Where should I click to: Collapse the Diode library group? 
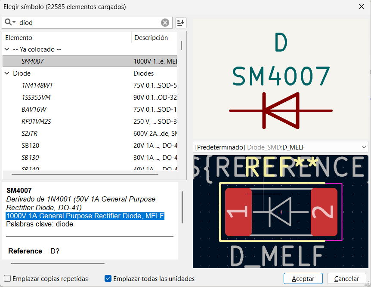point(7,73)
